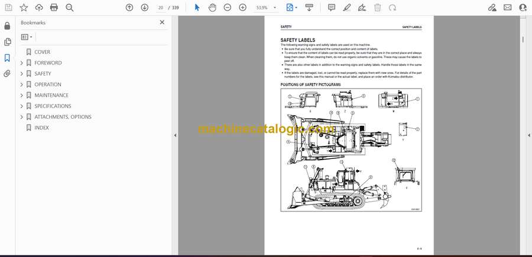This screenshot has height=257, width=532.
Task: Send the file by email
Action: (x=508, y=8)
